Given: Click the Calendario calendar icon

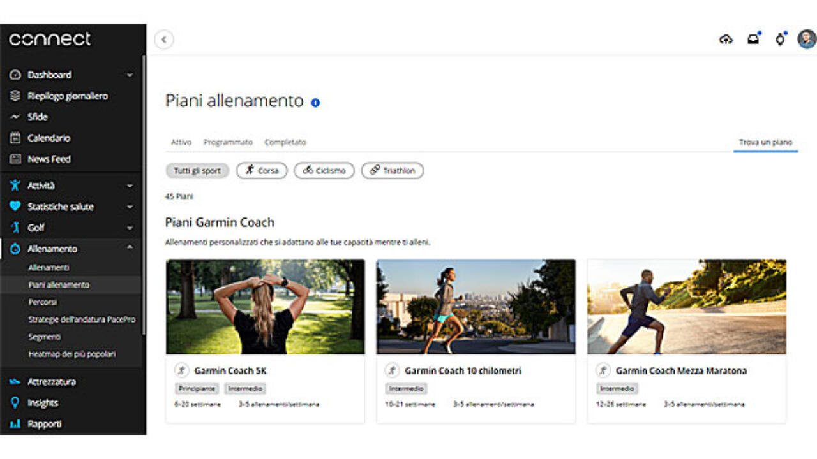Looking at the screenshot, I should (x=15, y=138).
